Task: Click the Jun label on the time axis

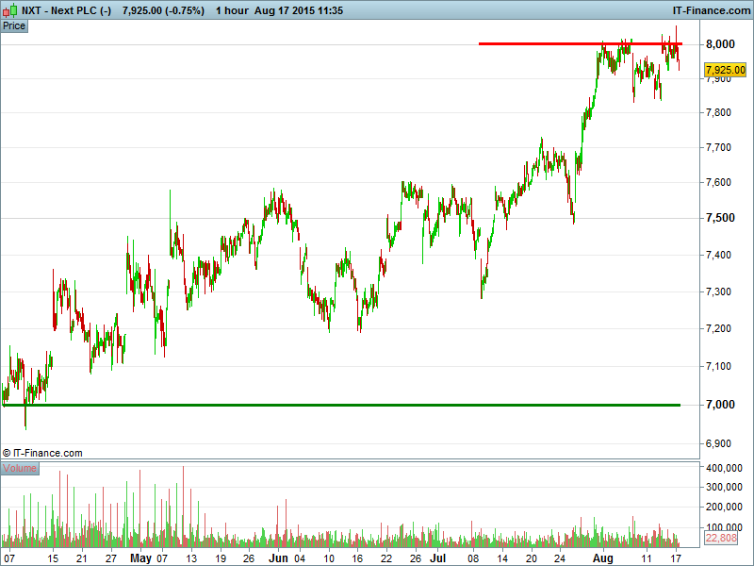Action: [x=278, y=558]
